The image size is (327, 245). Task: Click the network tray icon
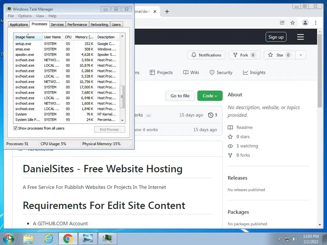(287, 239)
